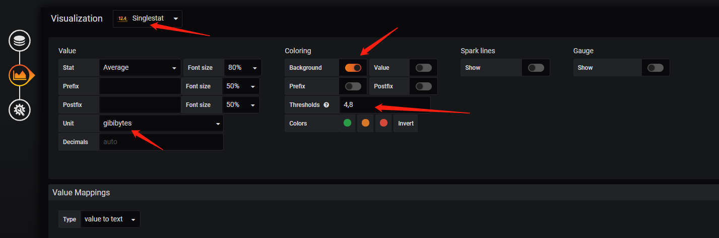Select the Visualization chart step icon
The width and height of the screenshot is (719, 238).
20,75
